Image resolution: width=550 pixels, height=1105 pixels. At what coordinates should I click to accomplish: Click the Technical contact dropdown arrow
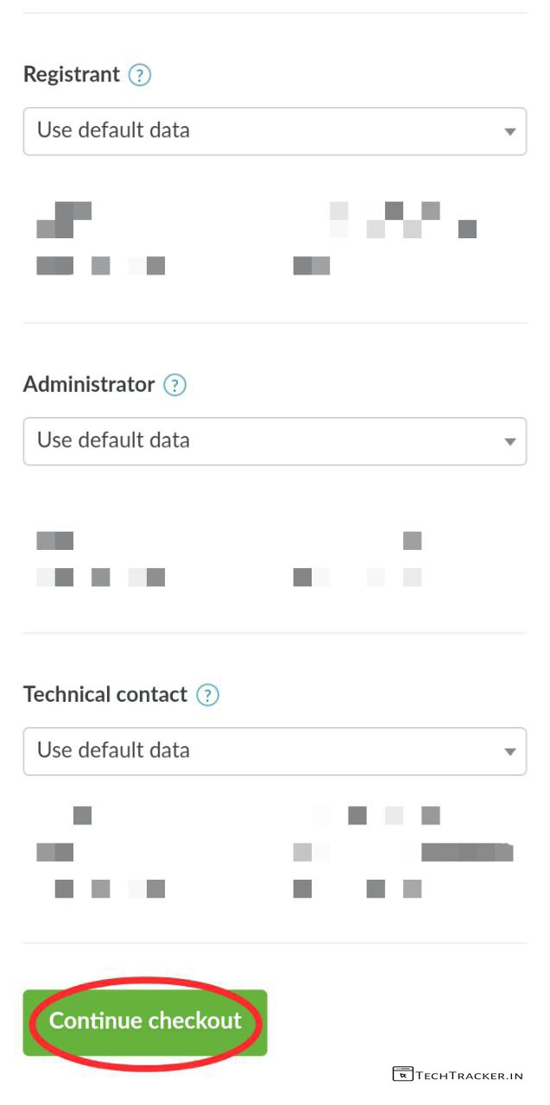coord(509,752)
